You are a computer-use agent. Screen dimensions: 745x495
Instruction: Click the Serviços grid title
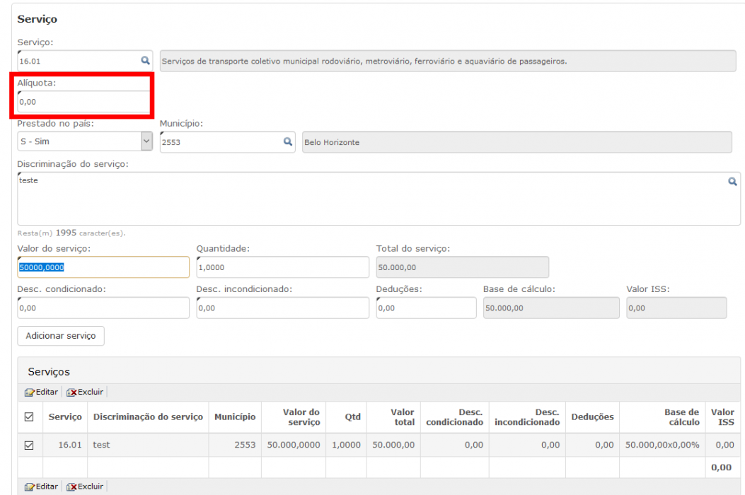click(x=49, y=371)
